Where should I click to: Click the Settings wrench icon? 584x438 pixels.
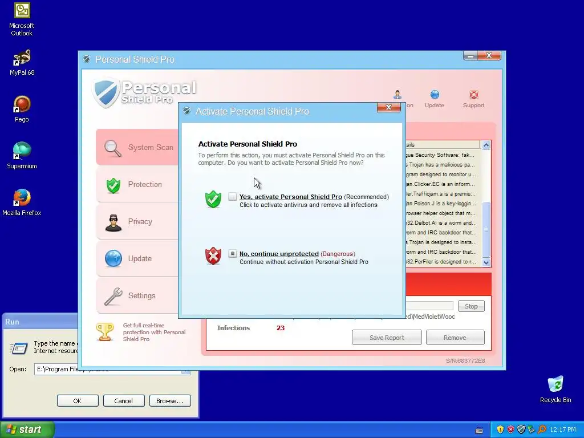coord(113,297)
